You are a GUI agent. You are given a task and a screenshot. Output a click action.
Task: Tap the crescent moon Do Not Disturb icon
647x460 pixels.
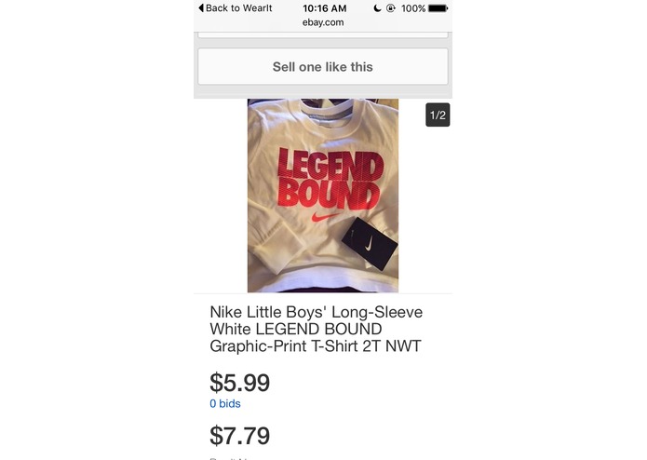click(377, 8)
